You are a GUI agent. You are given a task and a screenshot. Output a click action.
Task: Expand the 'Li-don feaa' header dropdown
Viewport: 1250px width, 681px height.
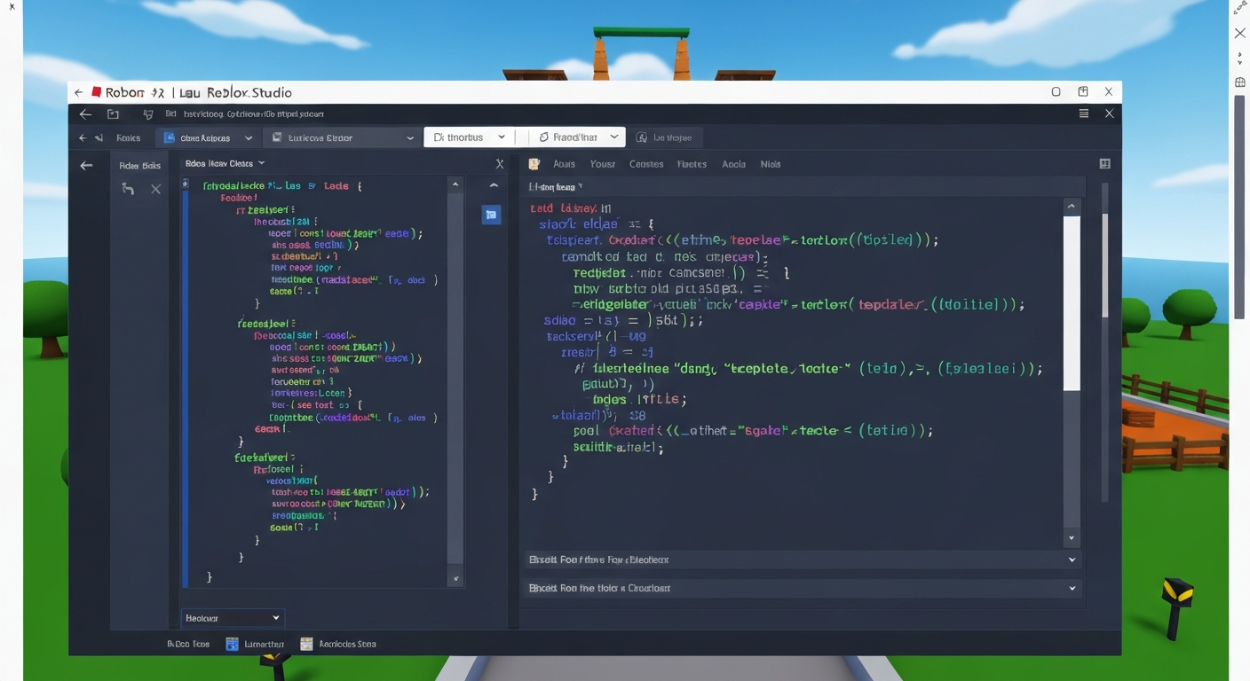click(x=581, y=187)
